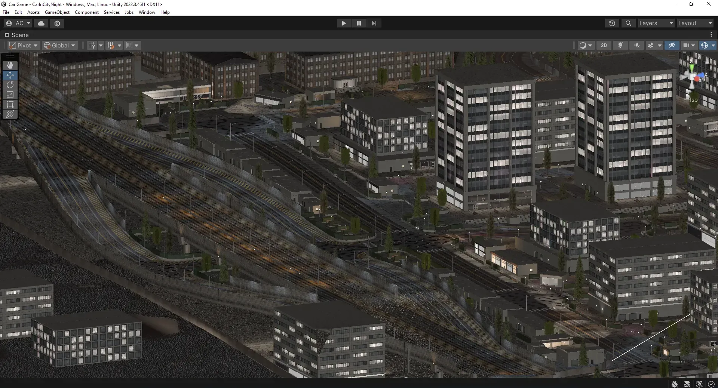Open the auto-generate lighting status icon

[x=699, y=384]
